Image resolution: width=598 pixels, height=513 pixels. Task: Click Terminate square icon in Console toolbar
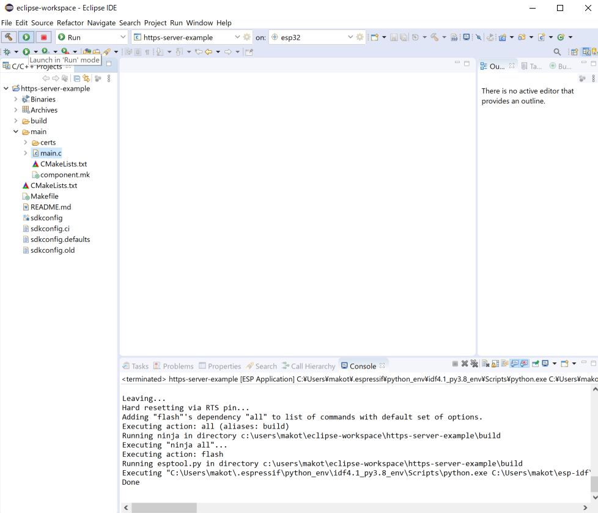point(455,364)
